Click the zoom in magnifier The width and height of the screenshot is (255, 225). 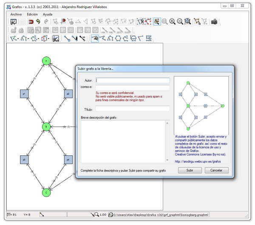[172, 22]
